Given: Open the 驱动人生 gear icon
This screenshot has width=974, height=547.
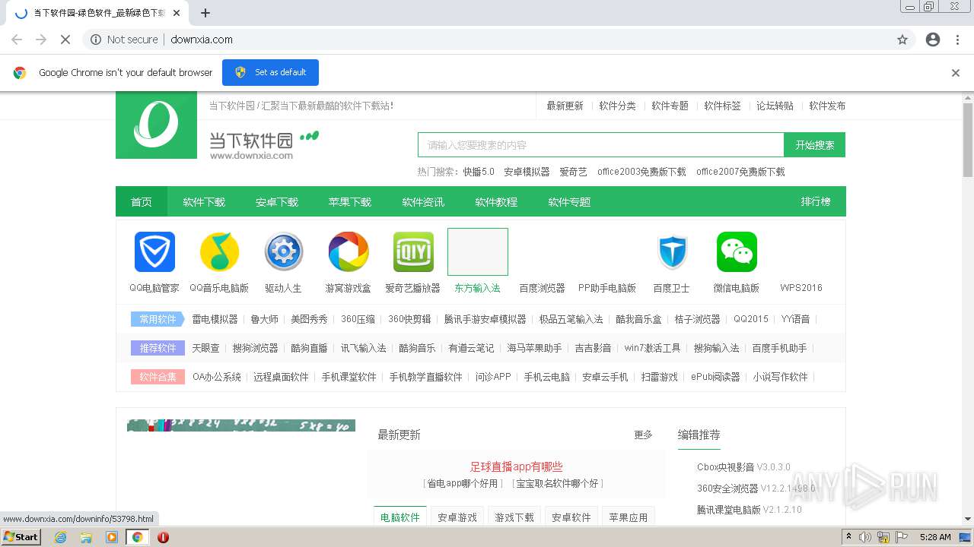Looking at the screenshot, I should [x=284, y=251].
